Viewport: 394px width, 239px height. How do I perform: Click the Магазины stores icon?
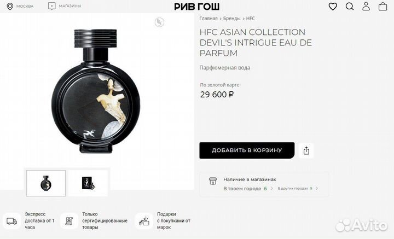pyautogui.click(x=51, y=6)
